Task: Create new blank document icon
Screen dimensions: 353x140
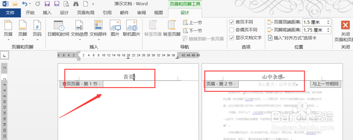Action: pyautogui.click(x=85, y=4)
